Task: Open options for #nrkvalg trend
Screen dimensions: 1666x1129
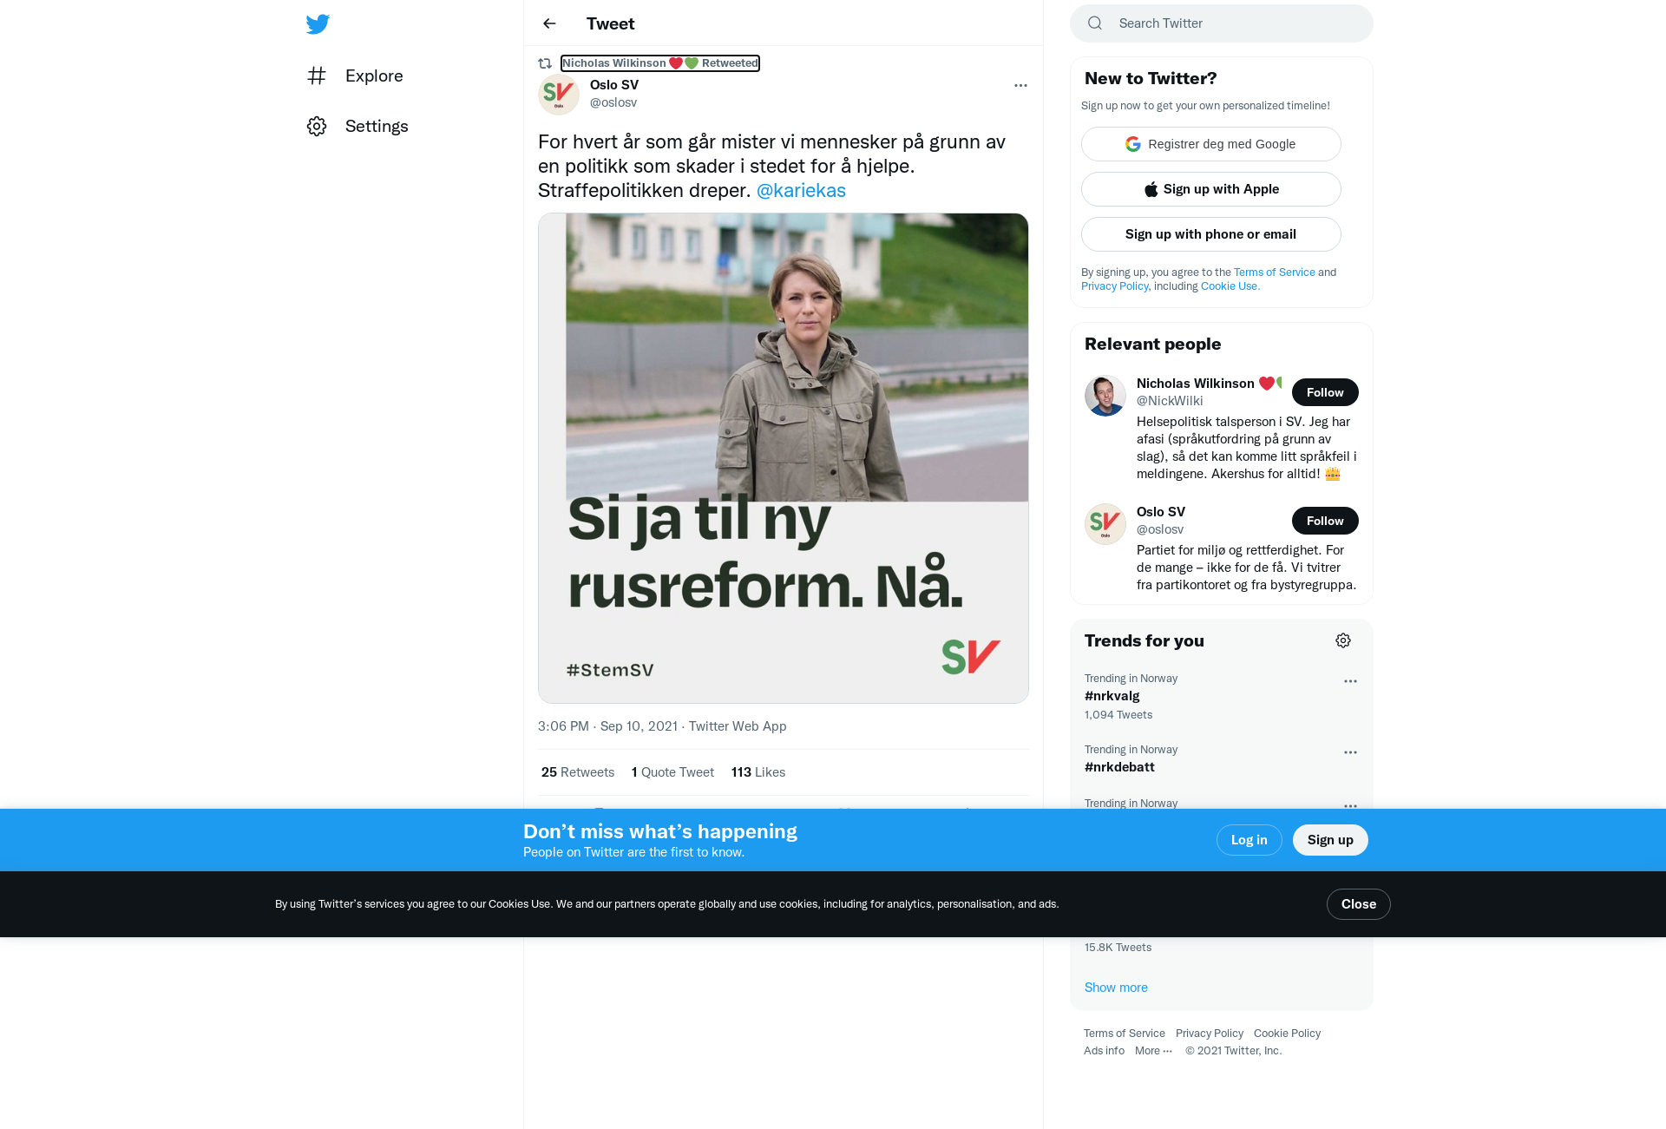Action: [1350, 681]
